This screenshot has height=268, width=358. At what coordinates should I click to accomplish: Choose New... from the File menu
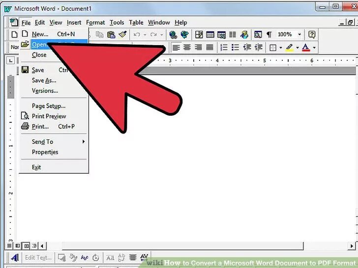pos(54,34)
